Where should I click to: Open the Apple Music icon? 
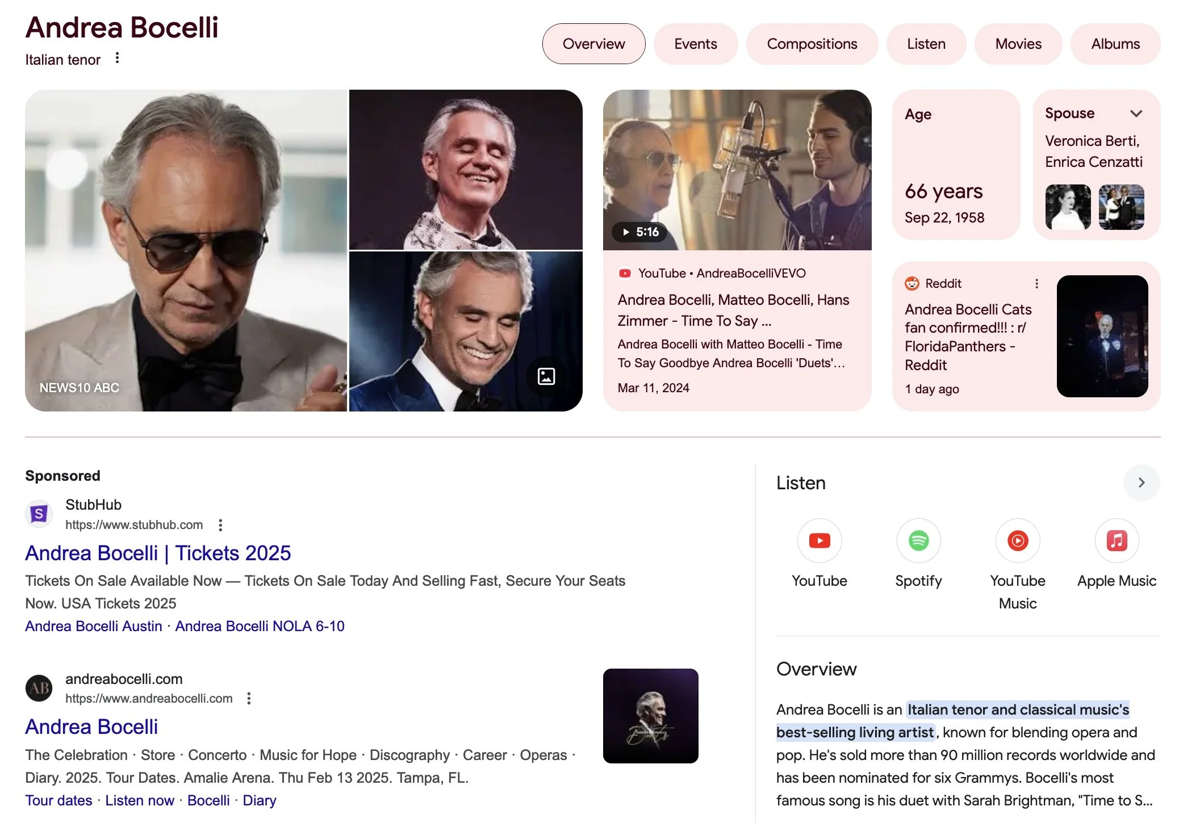[x=1116, y=540]
